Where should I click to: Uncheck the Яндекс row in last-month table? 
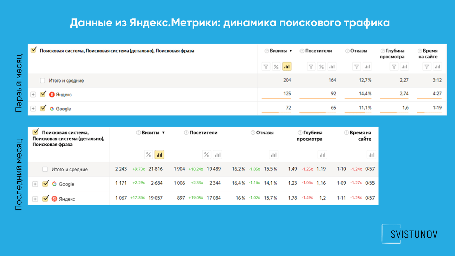tap(45, 198)
